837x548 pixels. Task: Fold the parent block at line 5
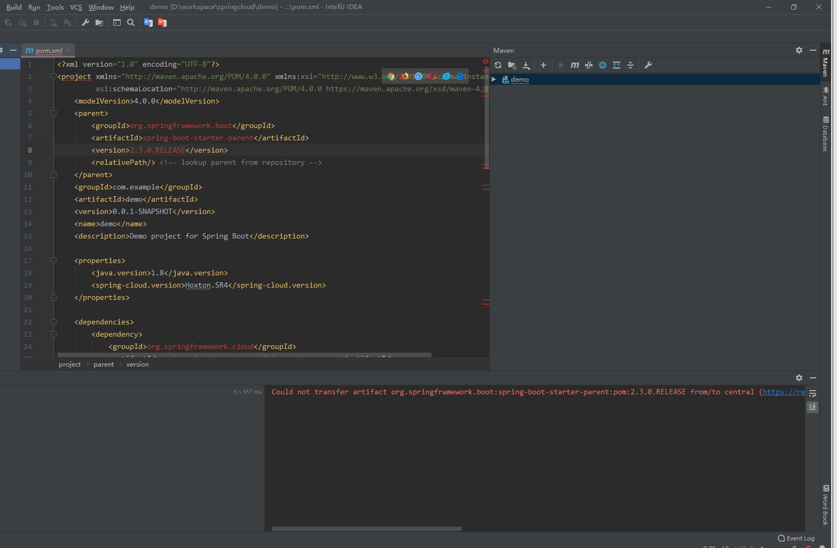(53, 113)
